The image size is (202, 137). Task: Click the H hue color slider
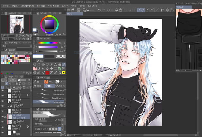tap(48, 43)
